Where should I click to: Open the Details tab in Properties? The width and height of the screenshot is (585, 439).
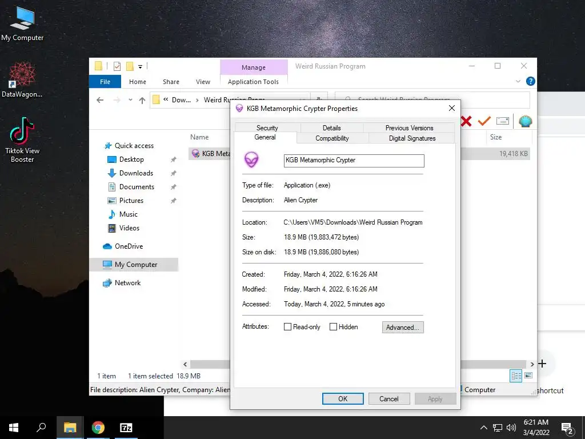click(x=332, y=127)
